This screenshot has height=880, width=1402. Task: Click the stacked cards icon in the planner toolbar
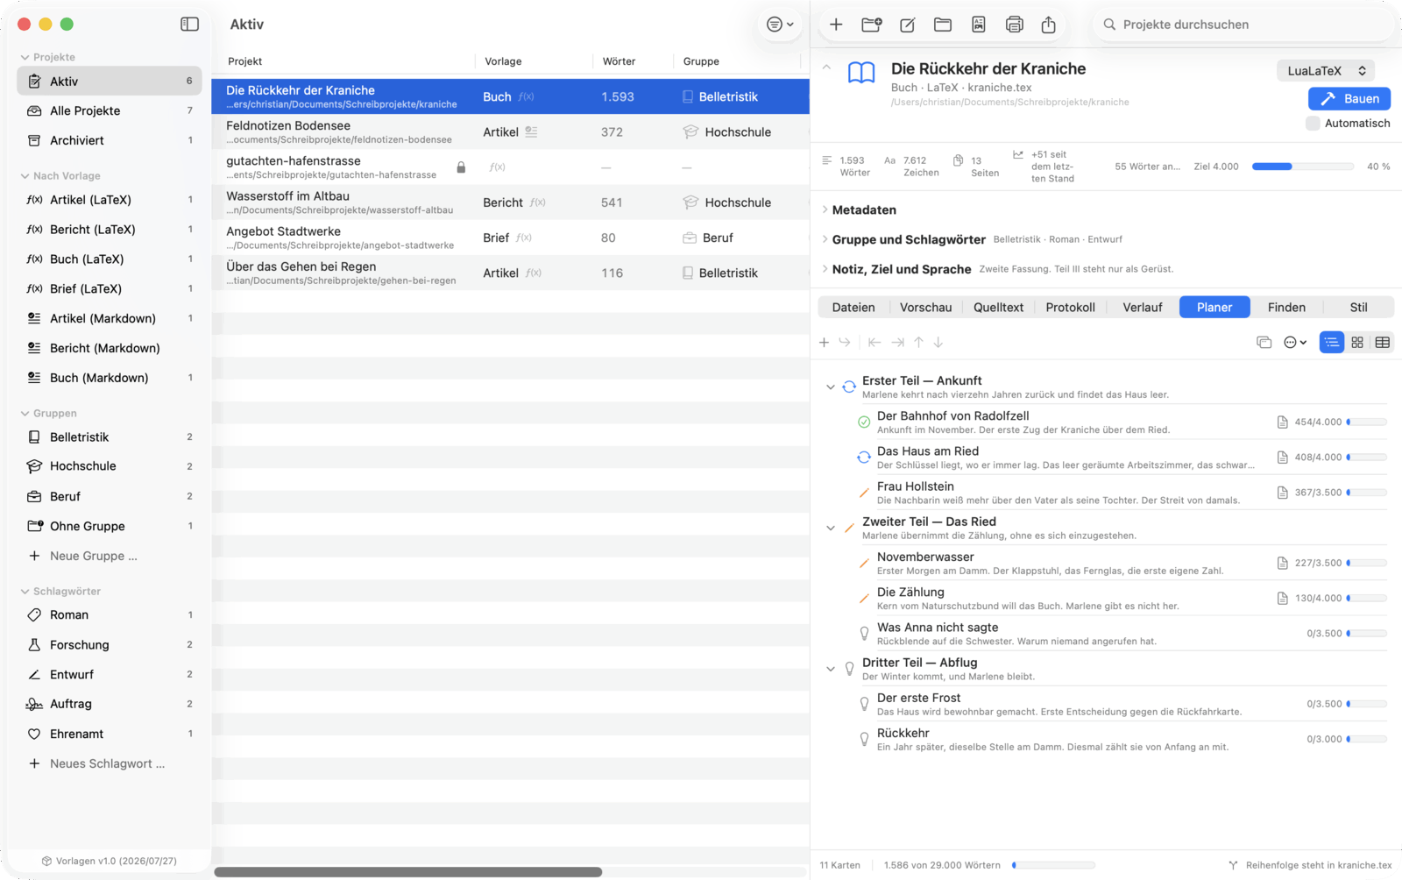1264,343
